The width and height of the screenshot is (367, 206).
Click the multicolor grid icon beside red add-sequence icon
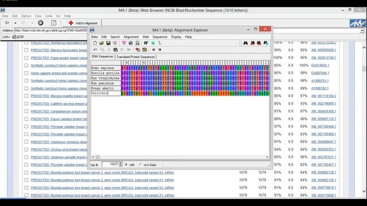pos(145,50)
